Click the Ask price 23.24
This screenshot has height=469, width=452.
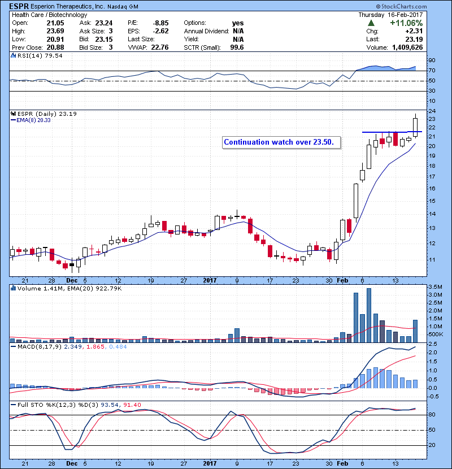tap(104, 23)
